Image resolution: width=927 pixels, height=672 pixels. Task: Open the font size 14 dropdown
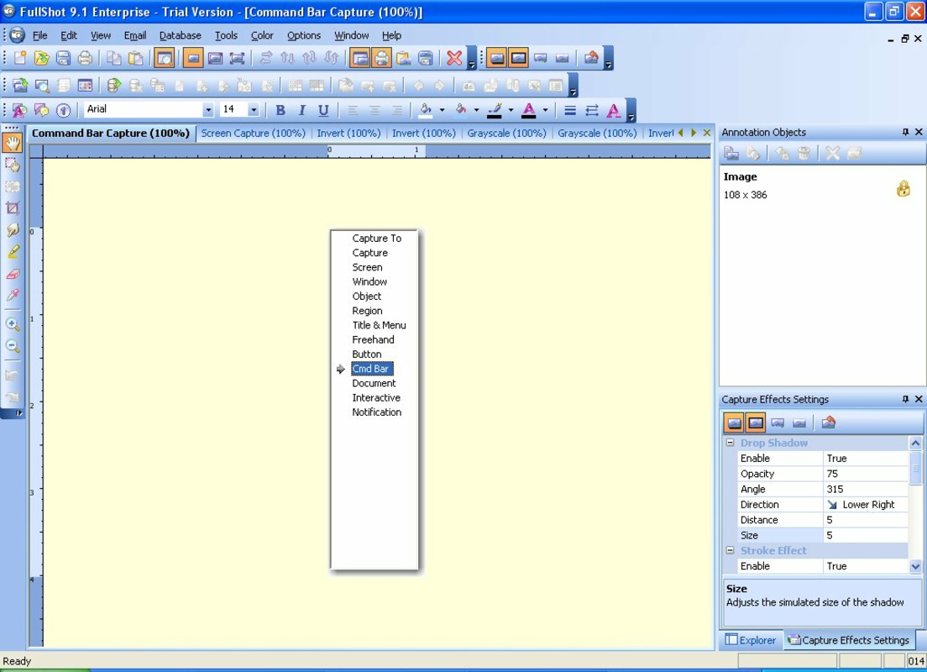tap(253, 109)
